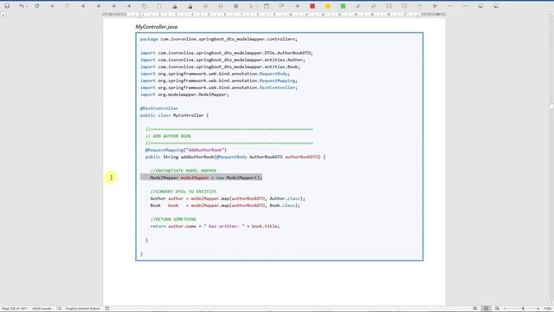
Task: Click the '// ADD AUTHOR BOOK' comment
Action: (168, 136)
